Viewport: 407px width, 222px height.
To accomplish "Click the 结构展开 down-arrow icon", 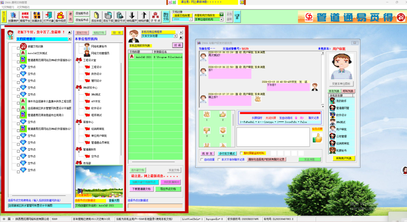I will (x=132, y=17).
